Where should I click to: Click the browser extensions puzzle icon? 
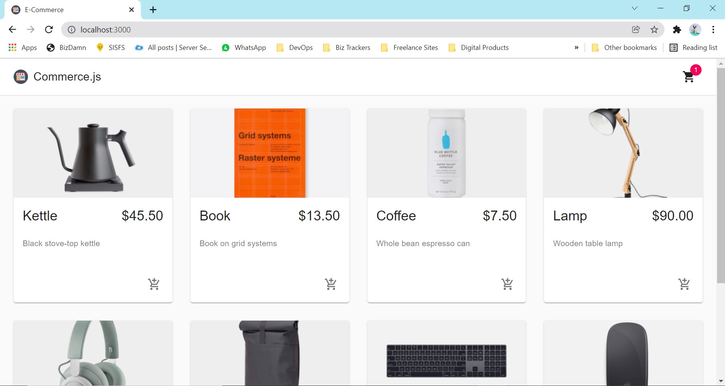click(677, 29)
